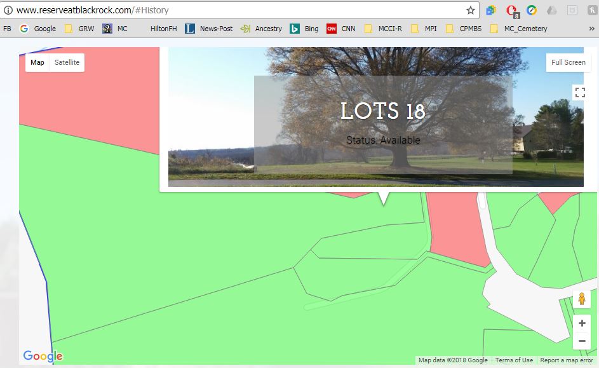Open the MC bookmark
The width and height of the screenshot is (599, 368).
(x=115, y=29)
